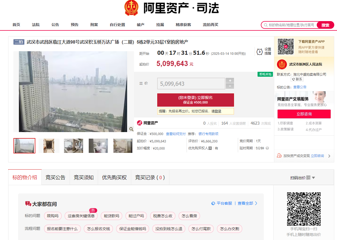The width and height of the screenshot is (337, 240).
Task: Increase the bid with the plus button
Action: 230,81
